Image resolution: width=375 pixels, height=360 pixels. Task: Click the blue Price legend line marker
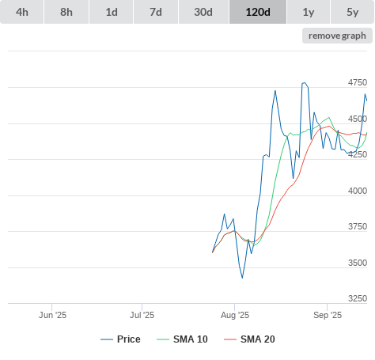(x=107, y=339)
